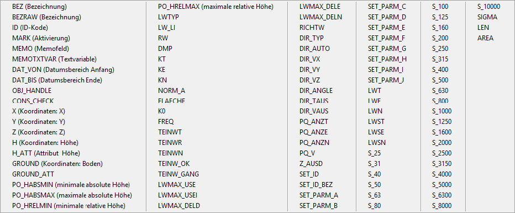
Task: Choose the ID (ID-Kode) entry
Action: (x=32, y=28)
